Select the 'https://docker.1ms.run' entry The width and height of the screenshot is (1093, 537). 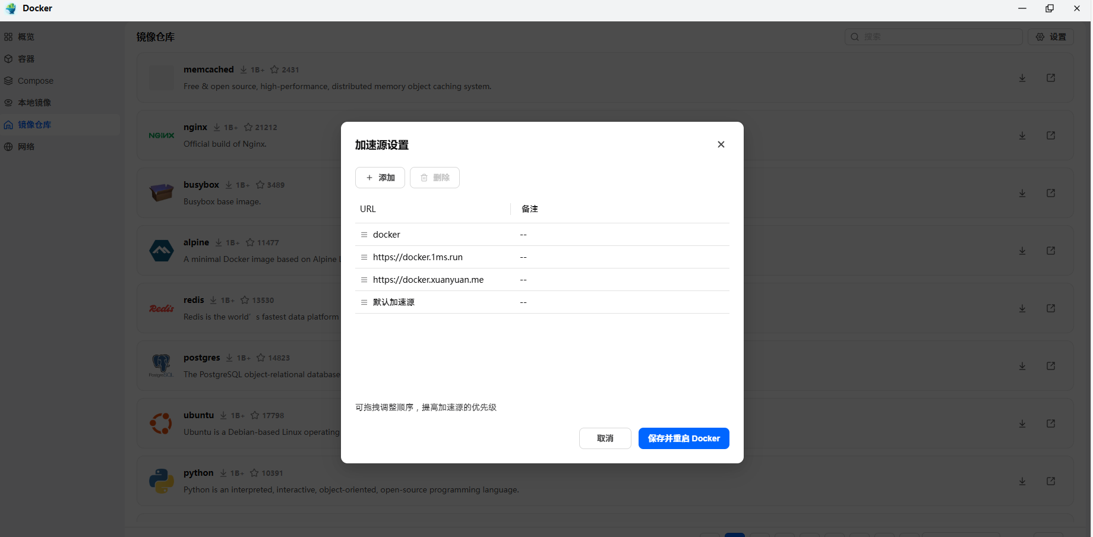(x=418, y=257)
